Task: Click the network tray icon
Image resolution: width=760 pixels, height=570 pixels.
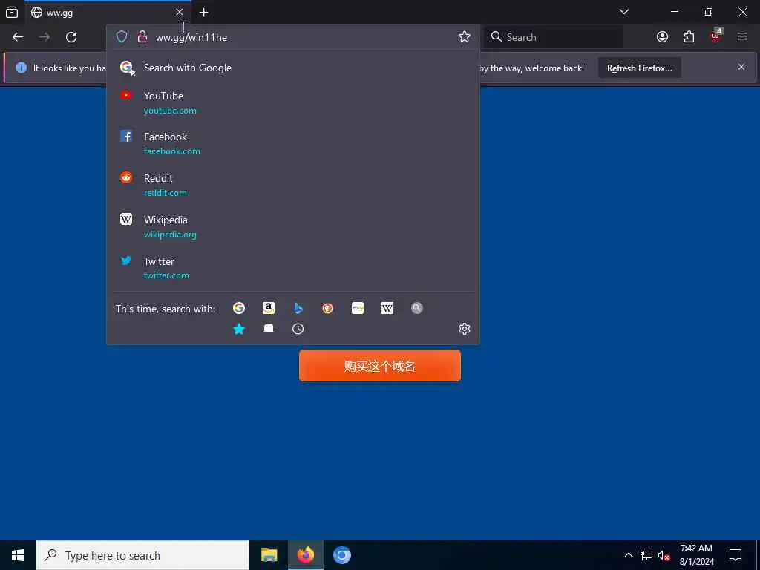Action: 646,555
